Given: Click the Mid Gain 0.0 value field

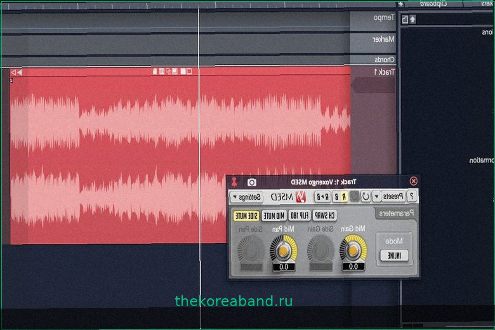Looking at the screenshot, I should pos(354,267).
